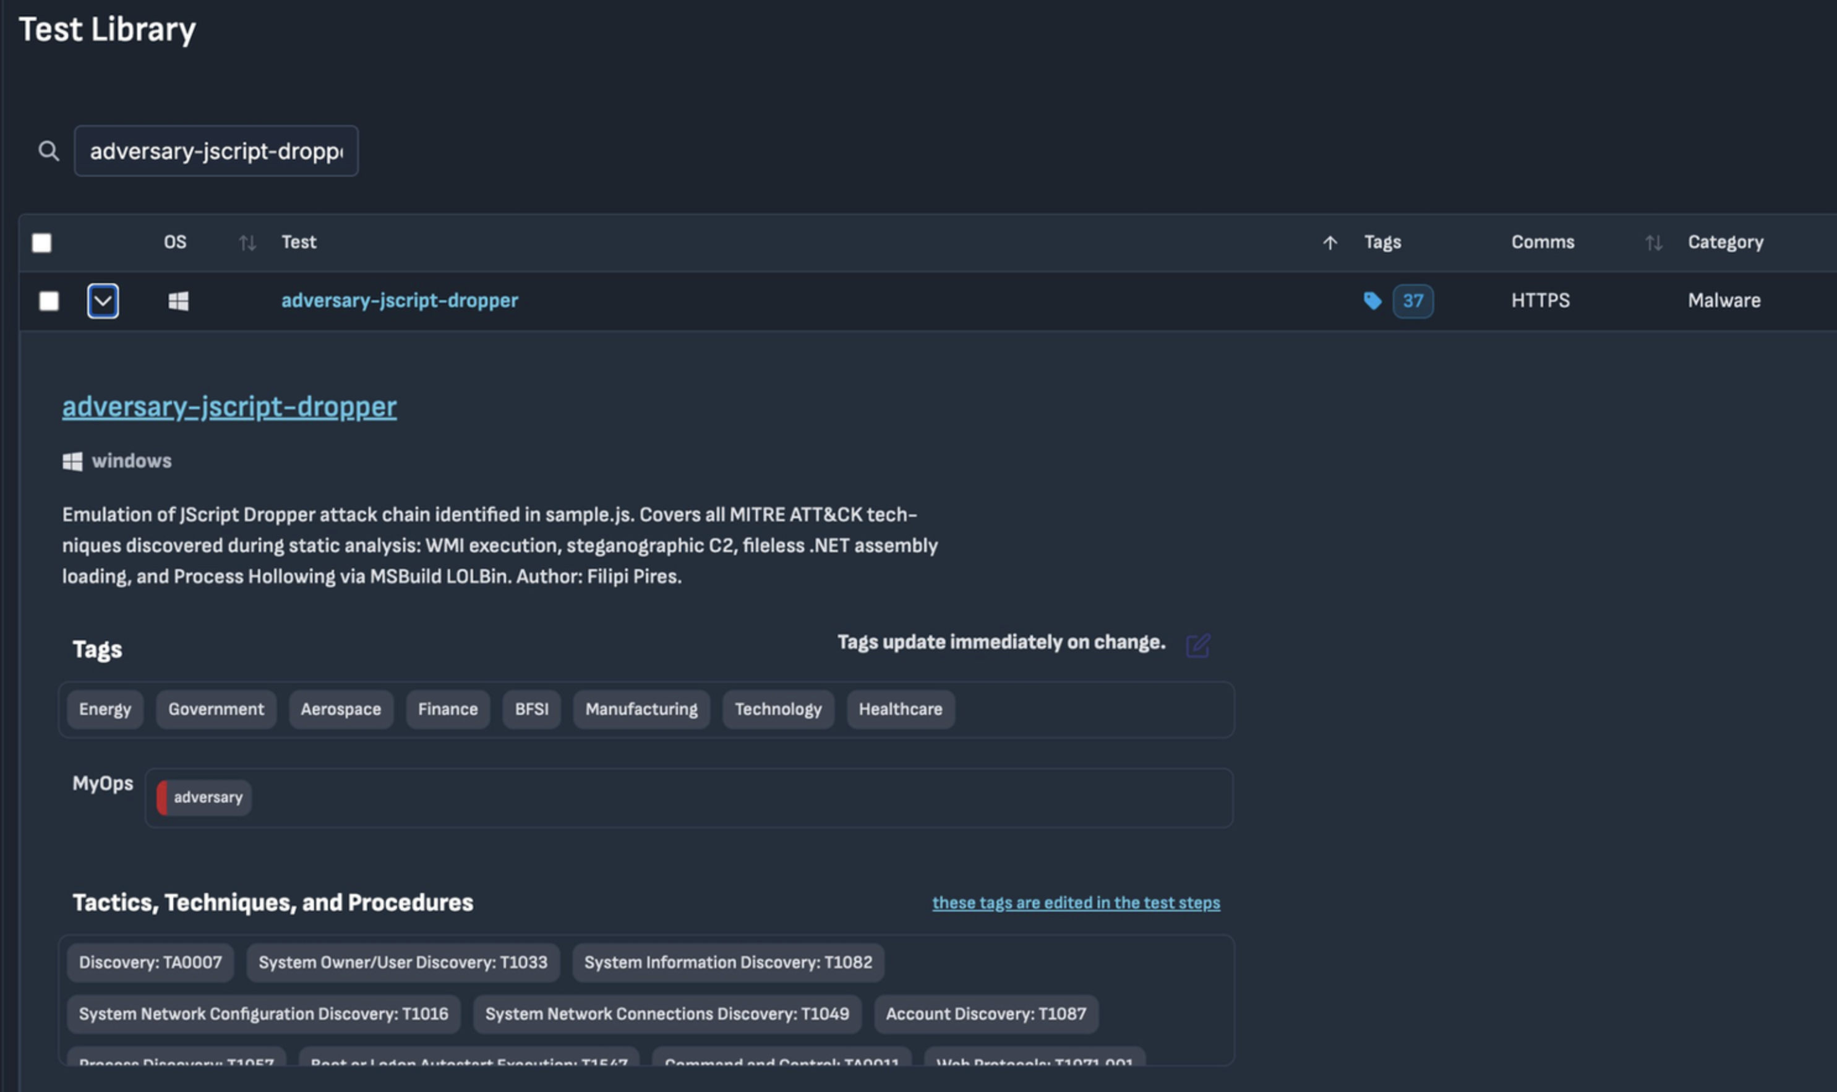
Task: Click the Windows logo beside the windows label
Action: [72, 461]
